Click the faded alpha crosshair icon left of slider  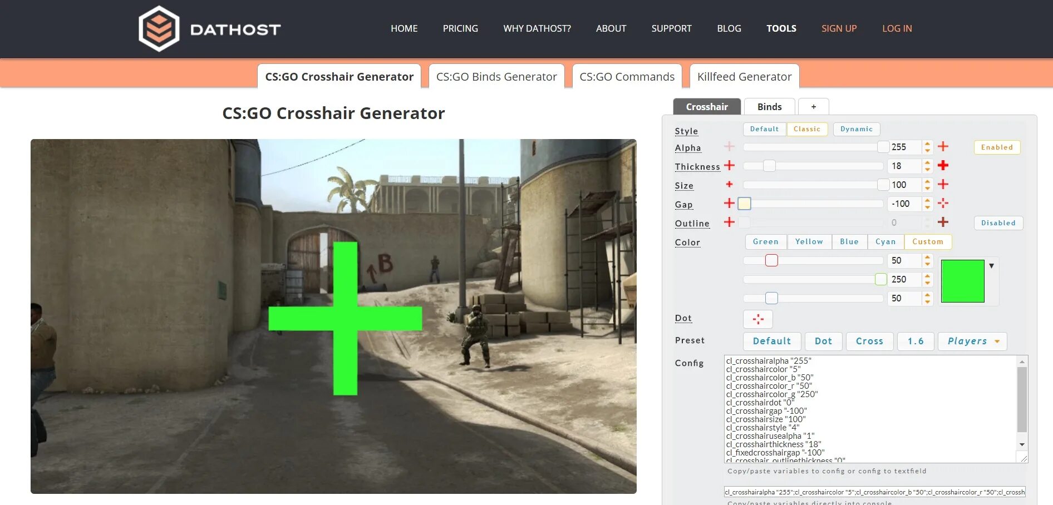729,147
